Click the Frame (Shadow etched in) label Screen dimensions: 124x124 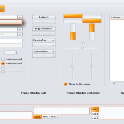(x=83, y=93)
